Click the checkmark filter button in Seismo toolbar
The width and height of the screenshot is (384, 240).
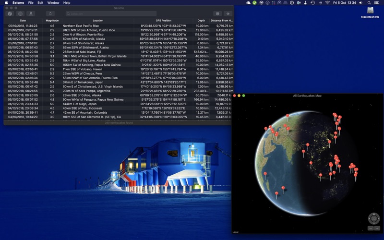tap(217, 14)
